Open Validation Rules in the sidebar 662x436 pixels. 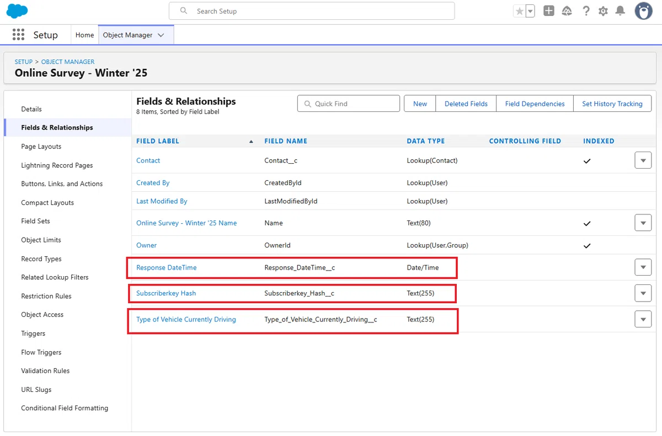45,371
